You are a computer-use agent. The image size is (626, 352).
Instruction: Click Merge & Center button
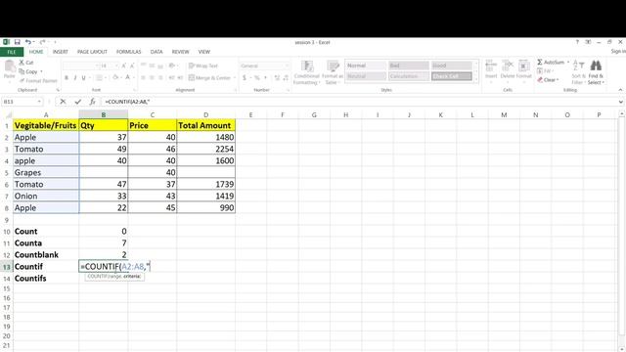click(209, 78)
